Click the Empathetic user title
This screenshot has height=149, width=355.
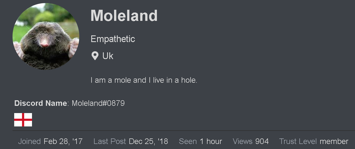pos(113,39)
